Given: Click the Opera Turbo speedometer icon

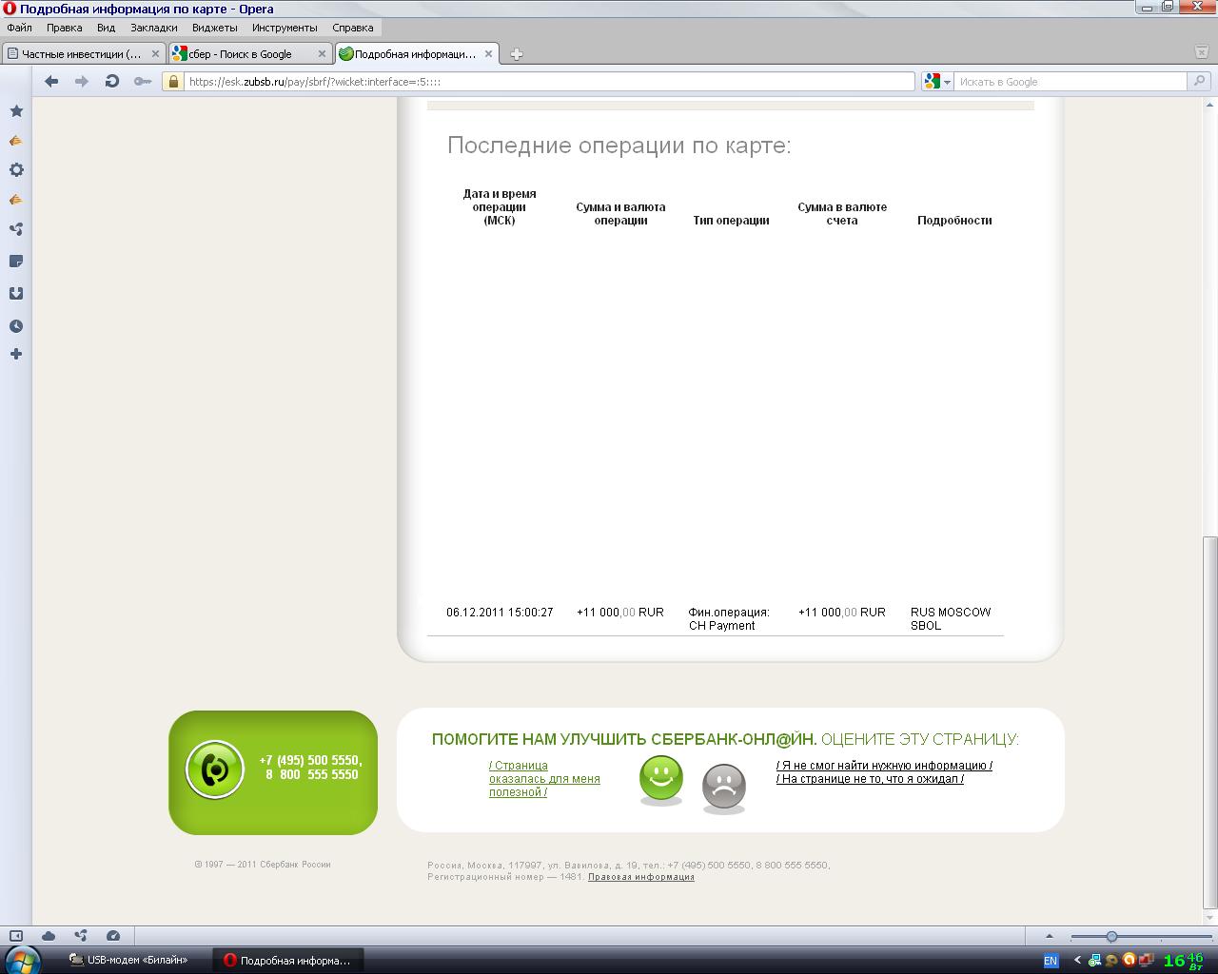Looking at the screenshot, I should click(x=113, y=936).
